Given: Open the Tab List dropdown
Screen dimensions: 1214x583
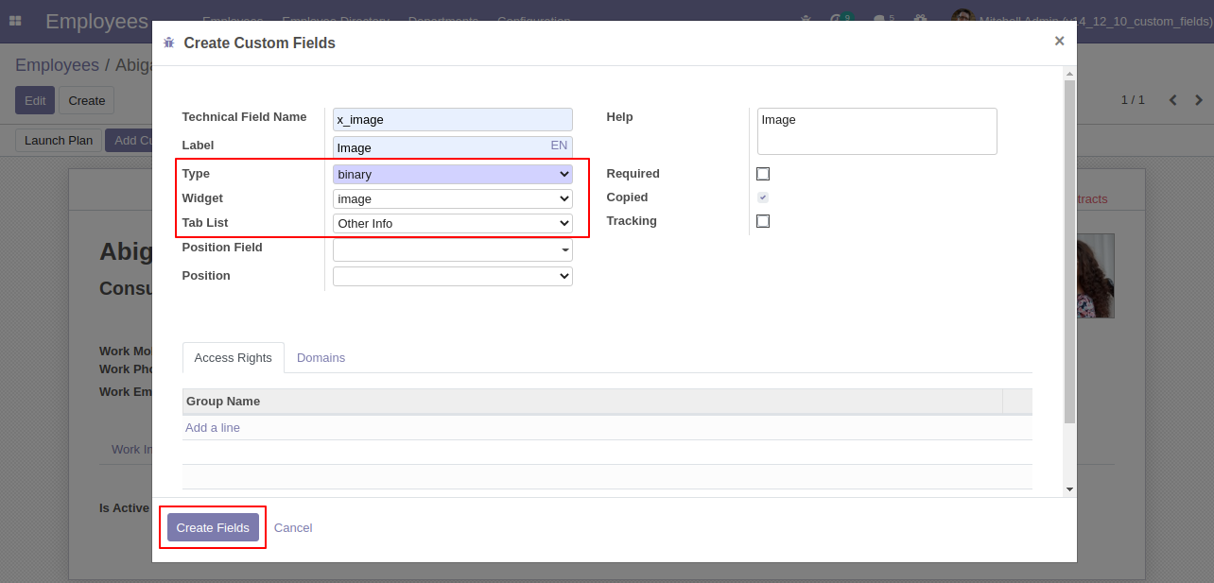Looking at the screenshot, I should (452, 223).
